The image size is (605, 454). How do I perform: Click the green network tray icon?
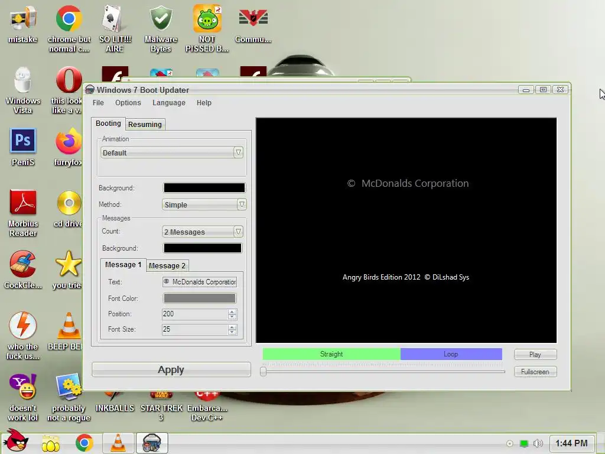pyautogui.click(x=523, y=443)
